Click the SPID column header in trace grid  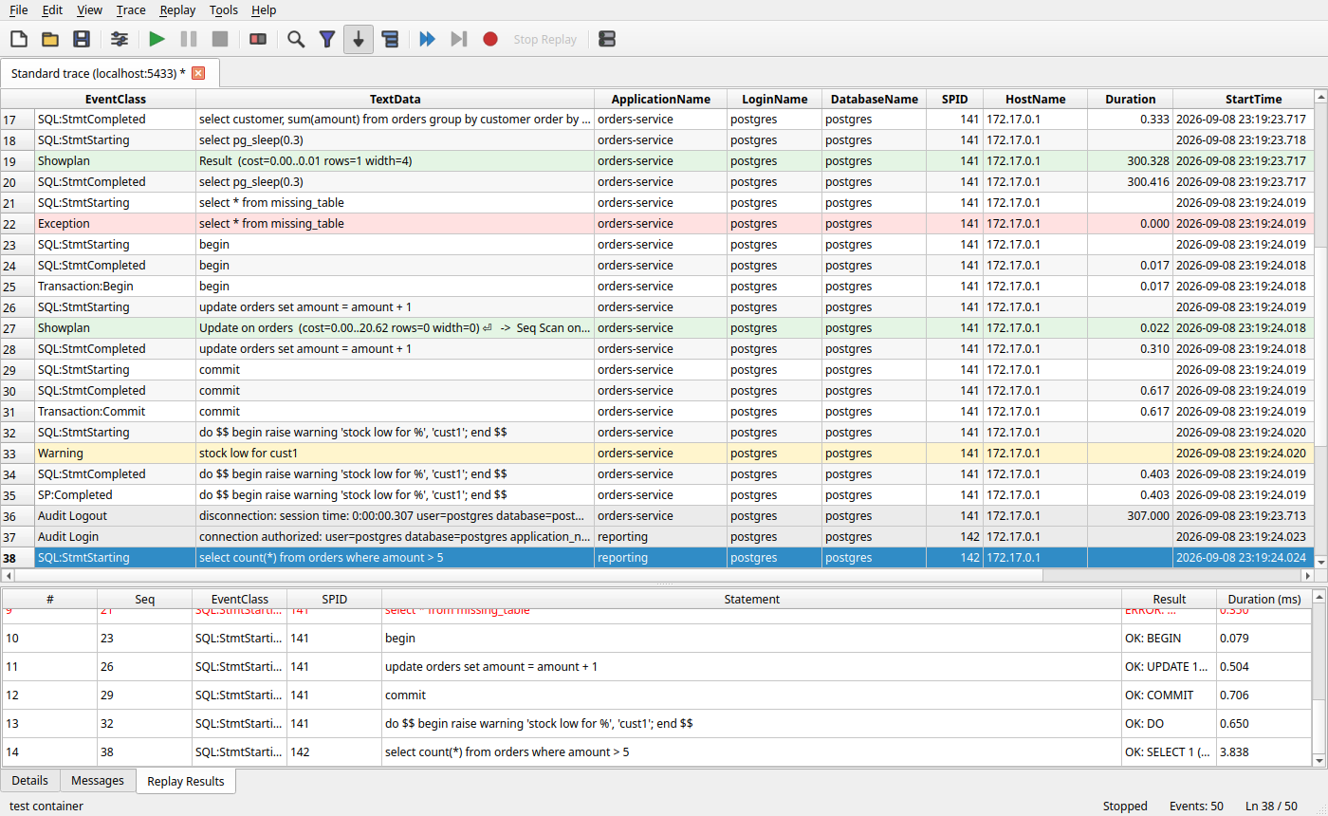click(954, 99)
